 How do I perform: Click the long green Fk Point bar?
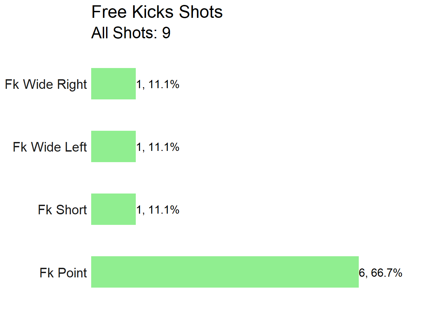tap(225, 272)
